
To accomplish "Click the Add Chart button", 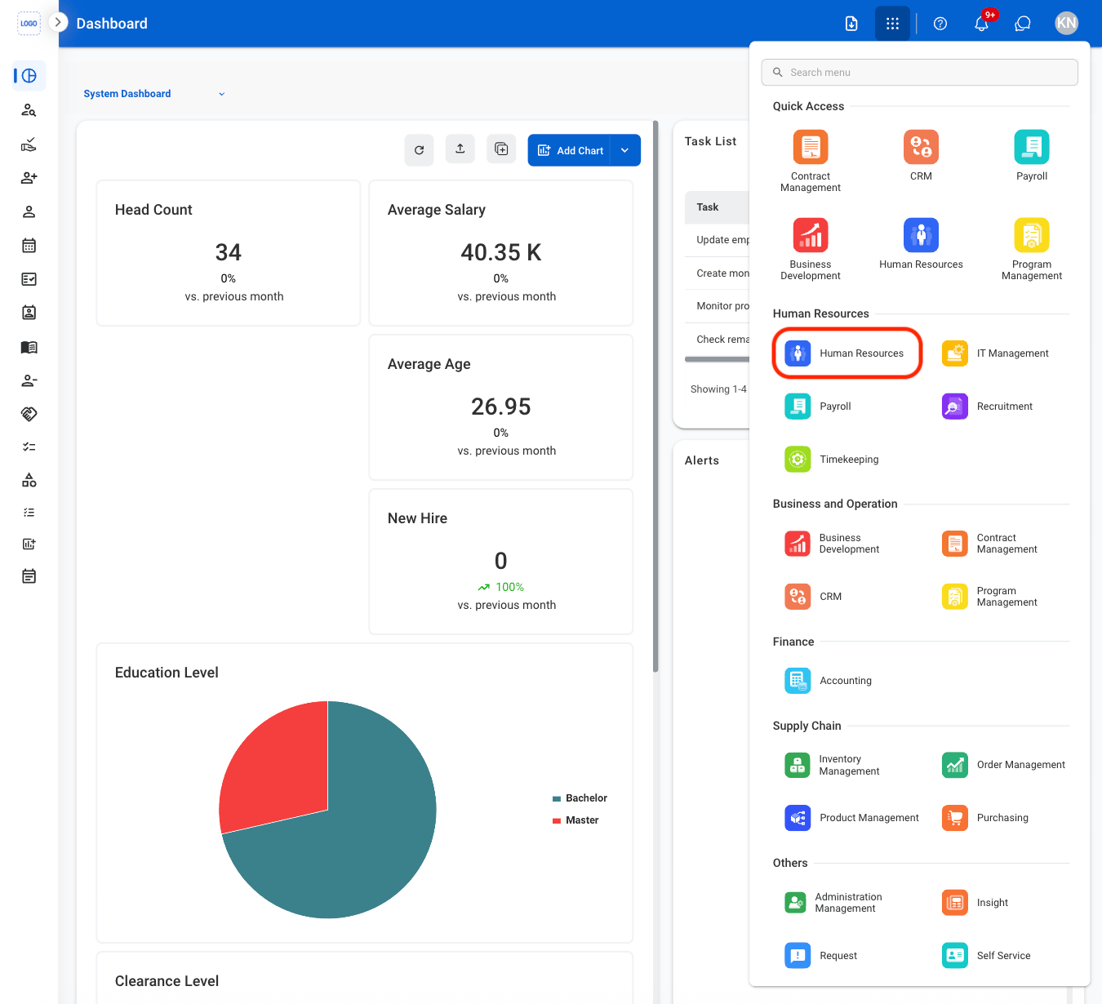I will click(x=570, y=150).
